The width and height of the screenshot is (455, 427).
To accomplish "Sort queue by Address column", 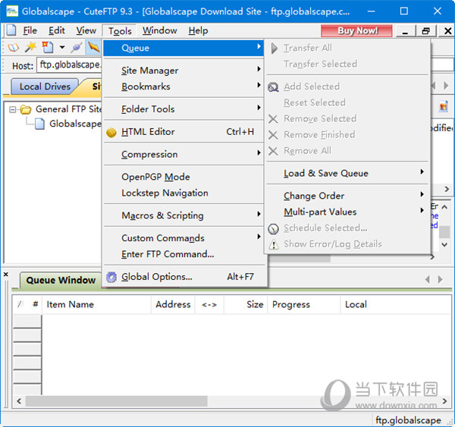I will (173, 304).
